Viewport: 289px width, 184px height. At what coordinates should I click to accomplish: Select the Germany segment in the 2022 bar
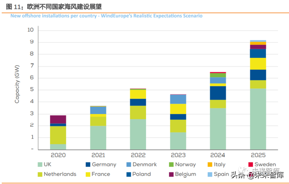[138, 102]
